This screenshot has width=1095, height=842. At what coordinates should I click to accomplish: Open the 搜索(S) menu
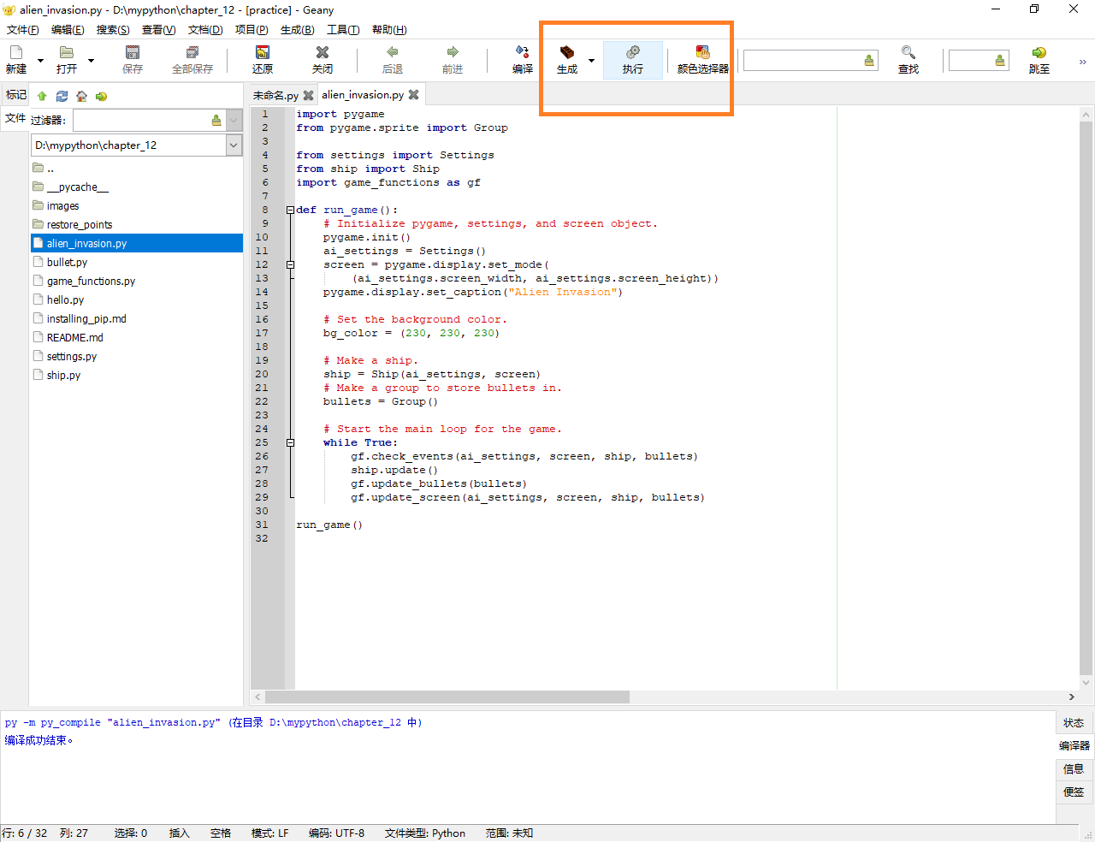(x=113, y=30)
